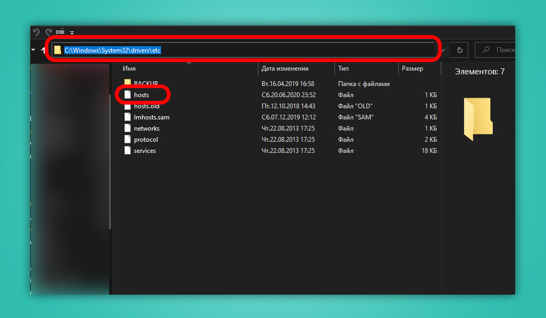Screen dimensions: 546x318
Task: Click the folder icon in the address bar
Action: click(58, 50)
